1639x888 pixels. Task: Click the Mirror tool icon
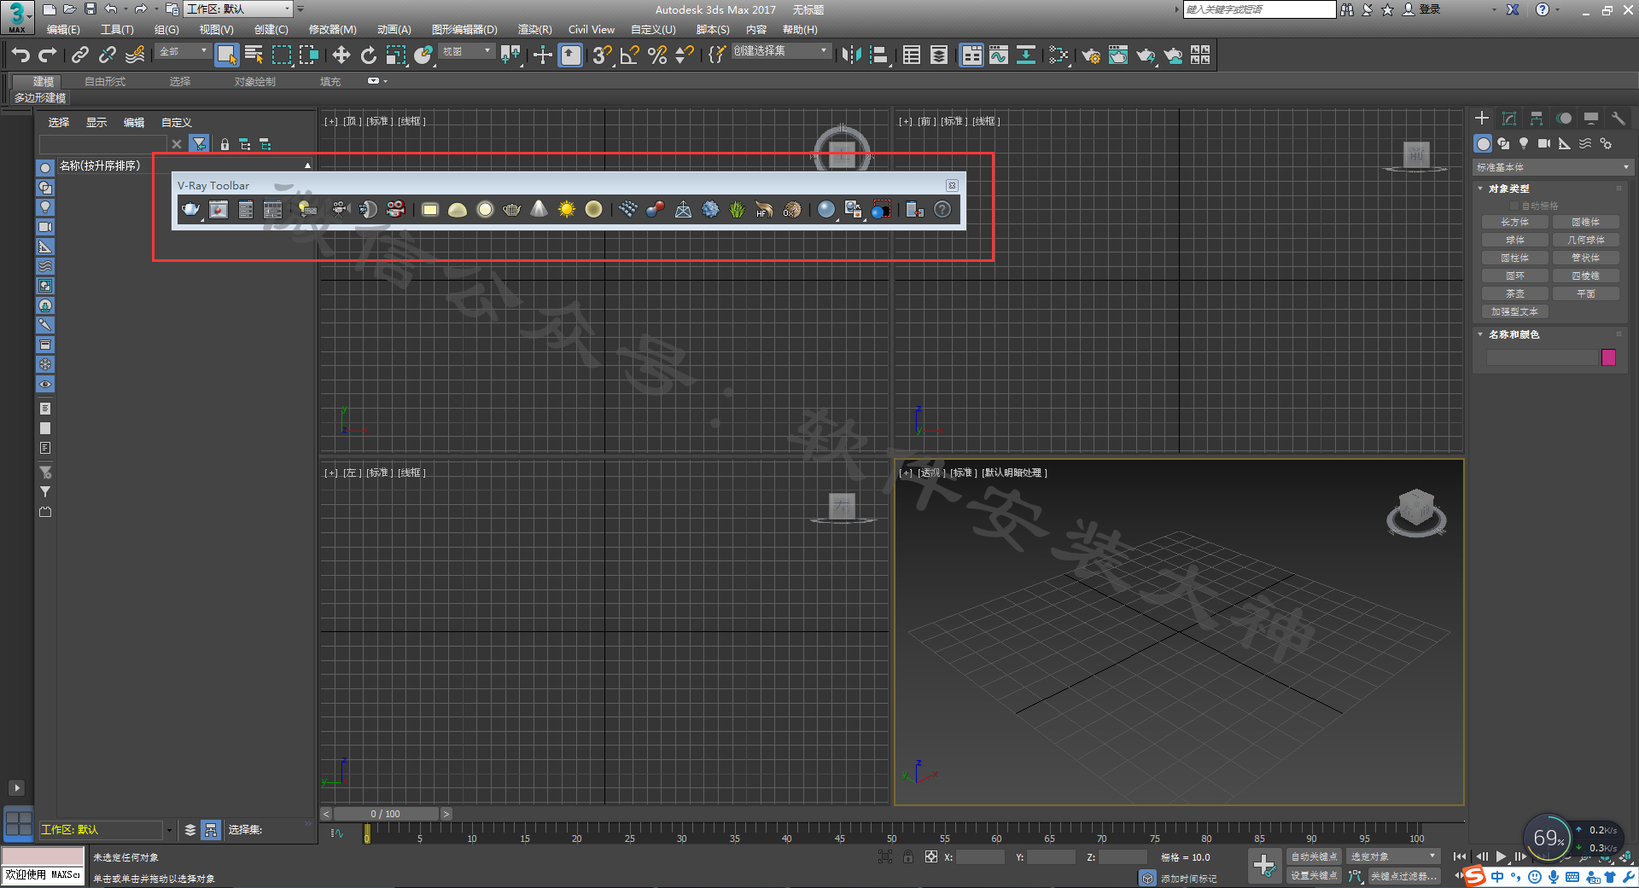tap(851, 55)
